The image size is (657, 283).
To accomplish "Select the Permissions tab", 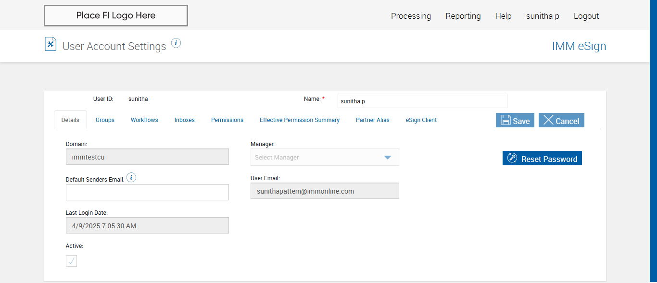I will pos(227,120).
